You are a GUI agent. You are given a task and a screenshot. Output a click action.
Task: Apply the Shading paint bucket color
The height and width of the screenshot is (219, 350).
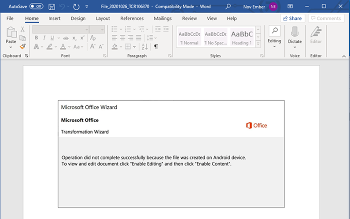115,46
